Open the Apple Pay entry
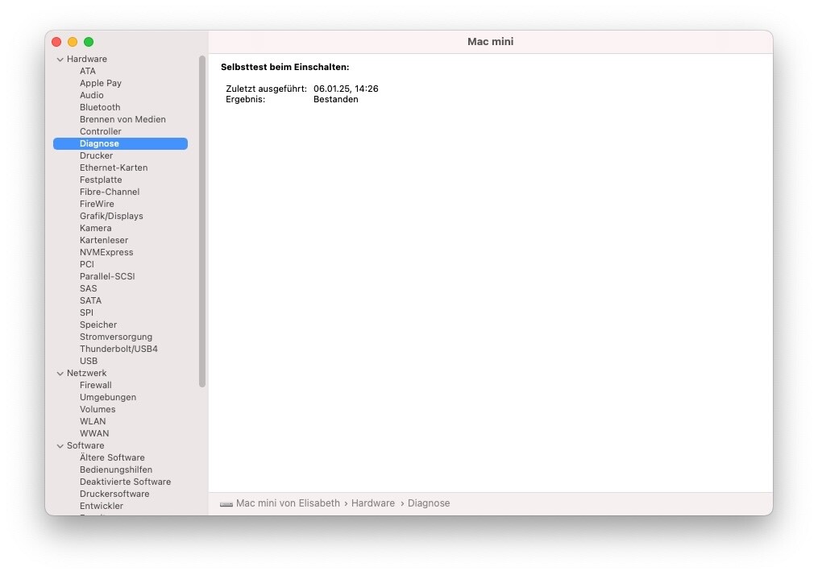Image resolution: width=818 pixels, height=575 pixels. [x=101, y=83]
